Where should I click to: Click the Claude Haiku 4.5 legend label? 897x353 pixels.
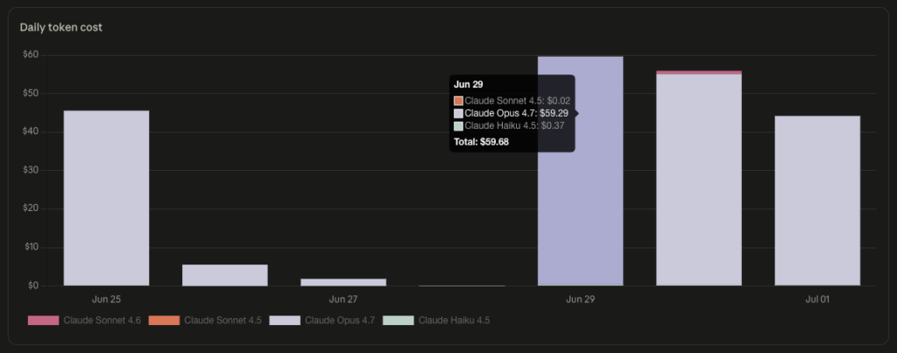coord(454,321)
